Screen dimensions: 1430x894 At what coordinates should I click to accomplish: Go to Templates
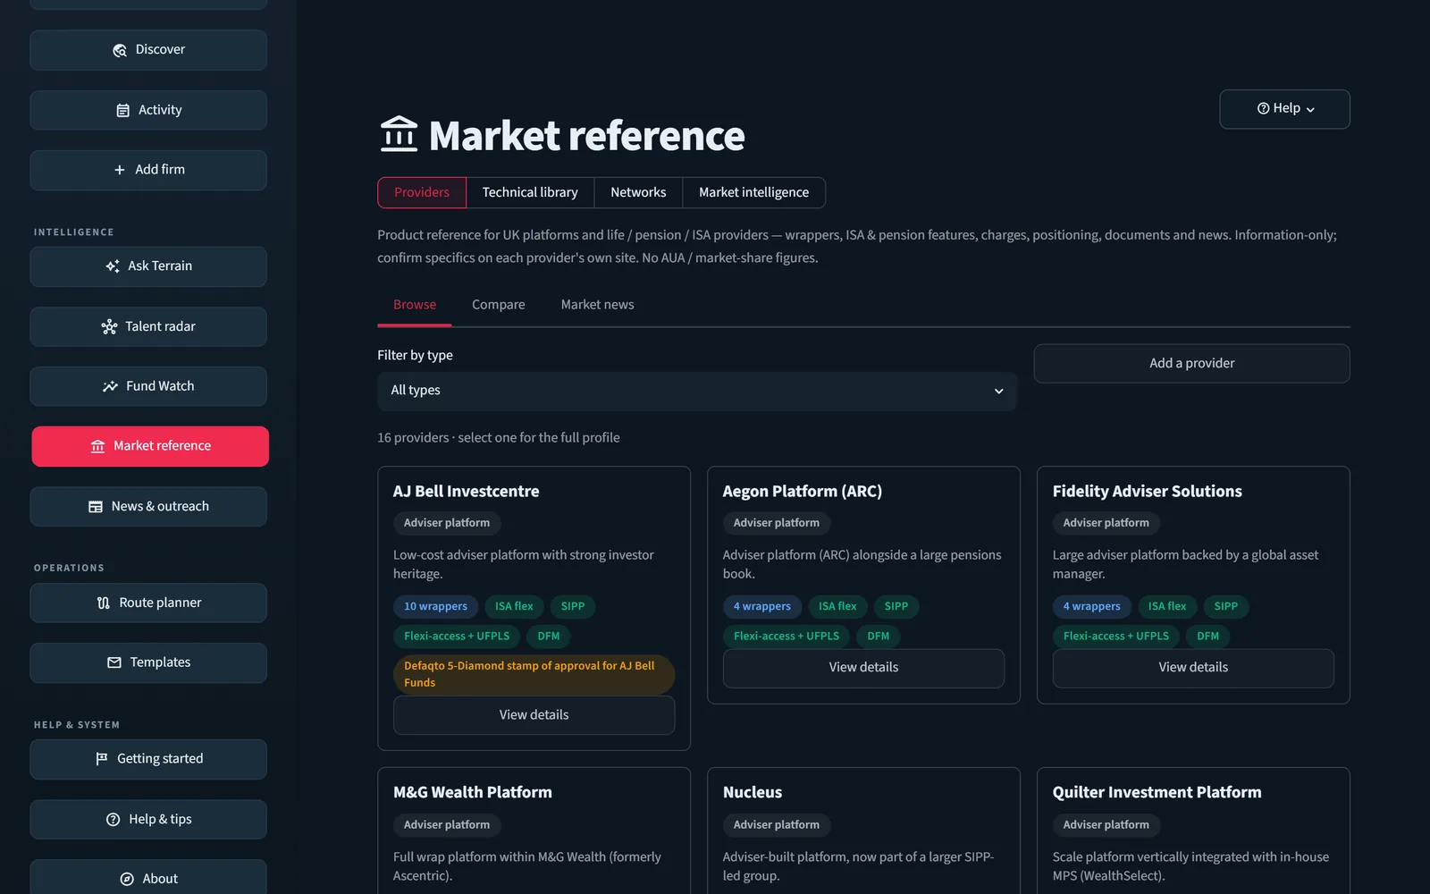pyautogui.click(x=148, y=662)
